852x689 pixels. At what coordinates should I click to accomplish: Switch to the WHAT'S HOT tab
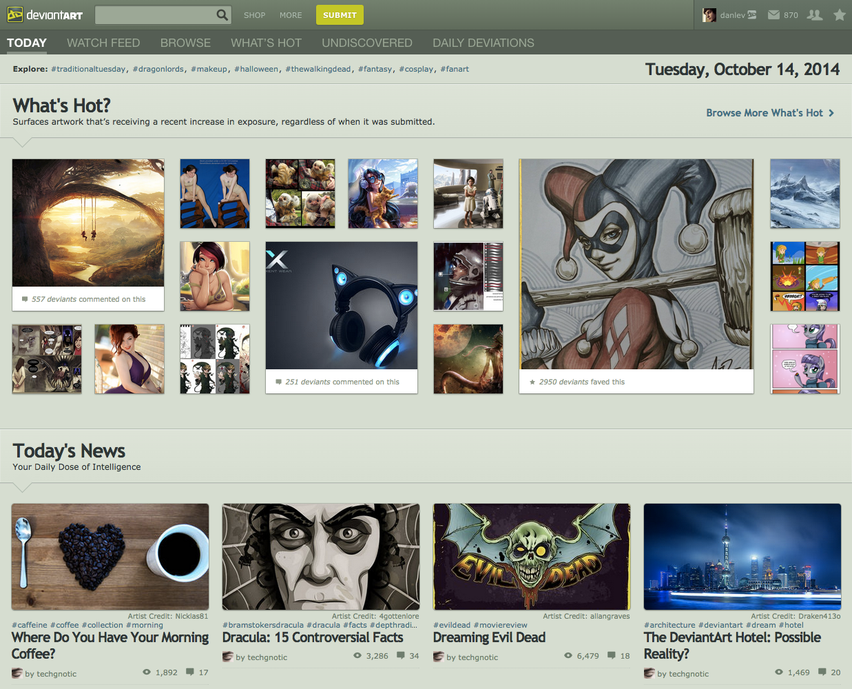click(266, 43)
